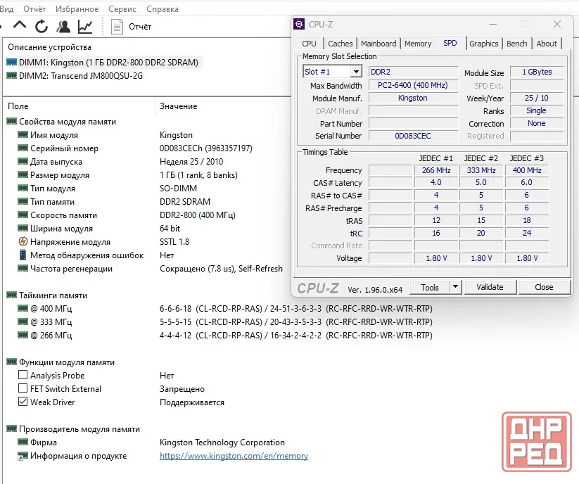The image size is (579, 484).
Task: Click the Отчёт report page icon
Action: [117, 27]
